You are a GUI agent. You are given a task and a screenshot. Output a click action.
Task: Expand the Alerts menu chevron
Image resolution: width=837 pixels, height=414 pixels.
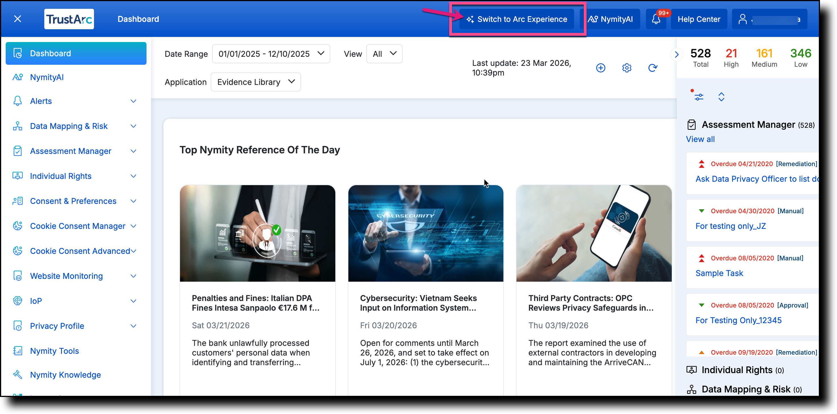[x=133, y=101]
